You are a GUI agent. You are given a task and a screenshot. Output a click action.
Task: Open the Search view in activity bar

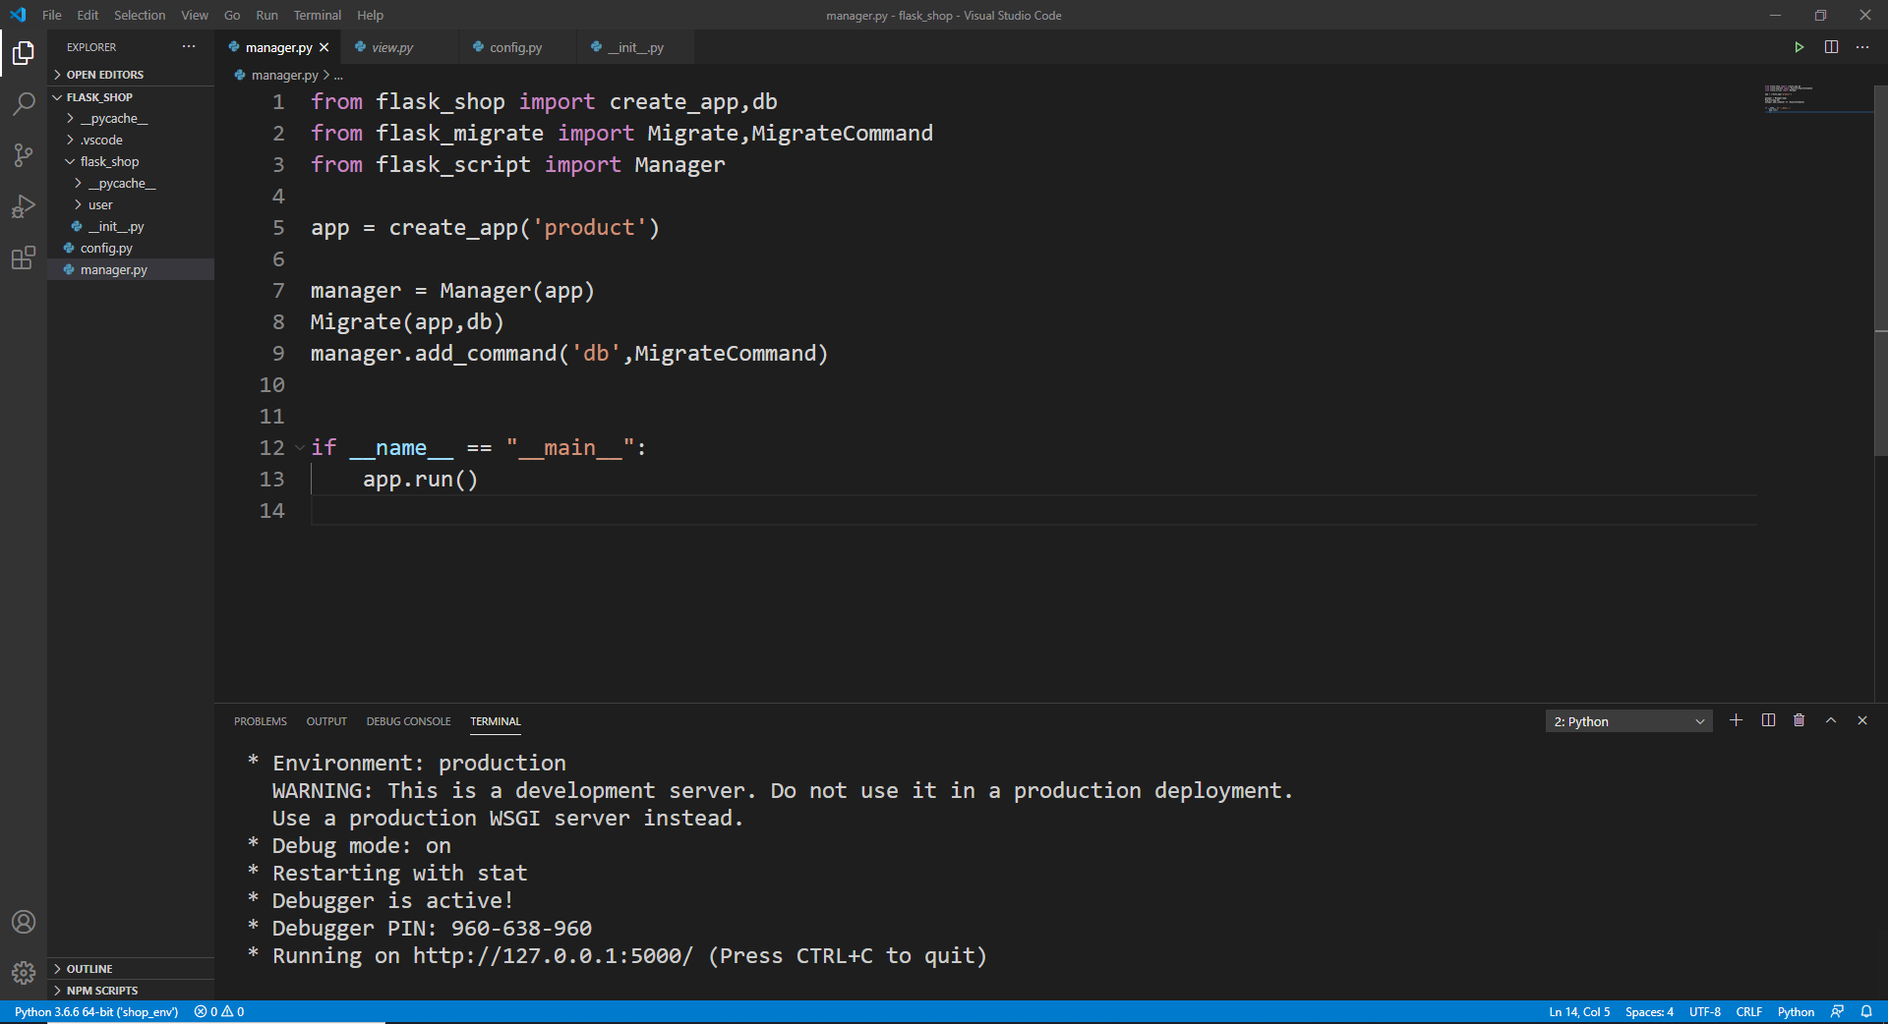(24, 103)
